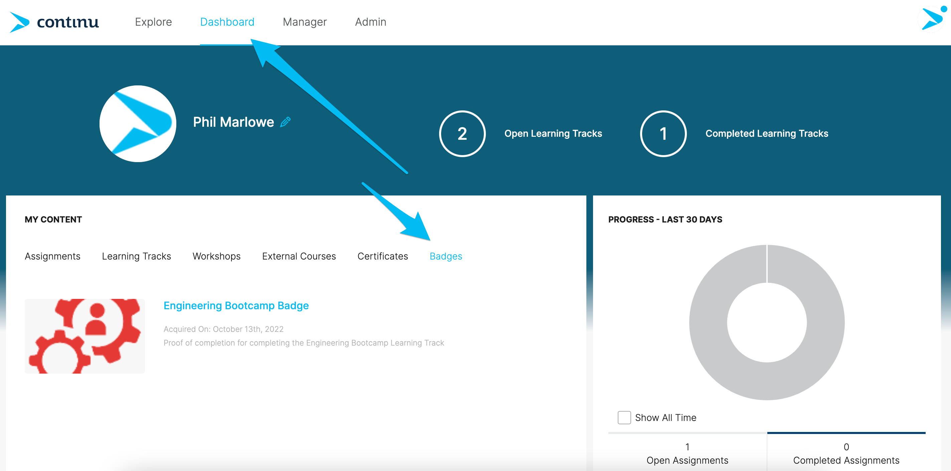The width and height of the screenshot is (951, 471).
Task: Open the Admin section
Action: point(370,22)
